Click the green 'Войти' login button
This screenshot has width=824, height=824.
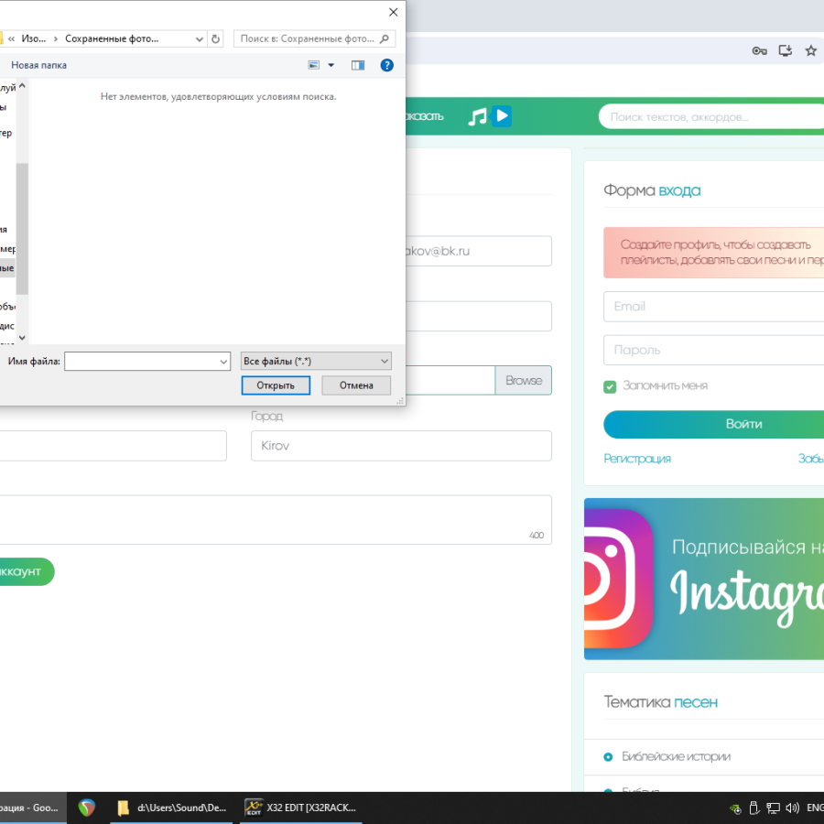click(713, 425)
